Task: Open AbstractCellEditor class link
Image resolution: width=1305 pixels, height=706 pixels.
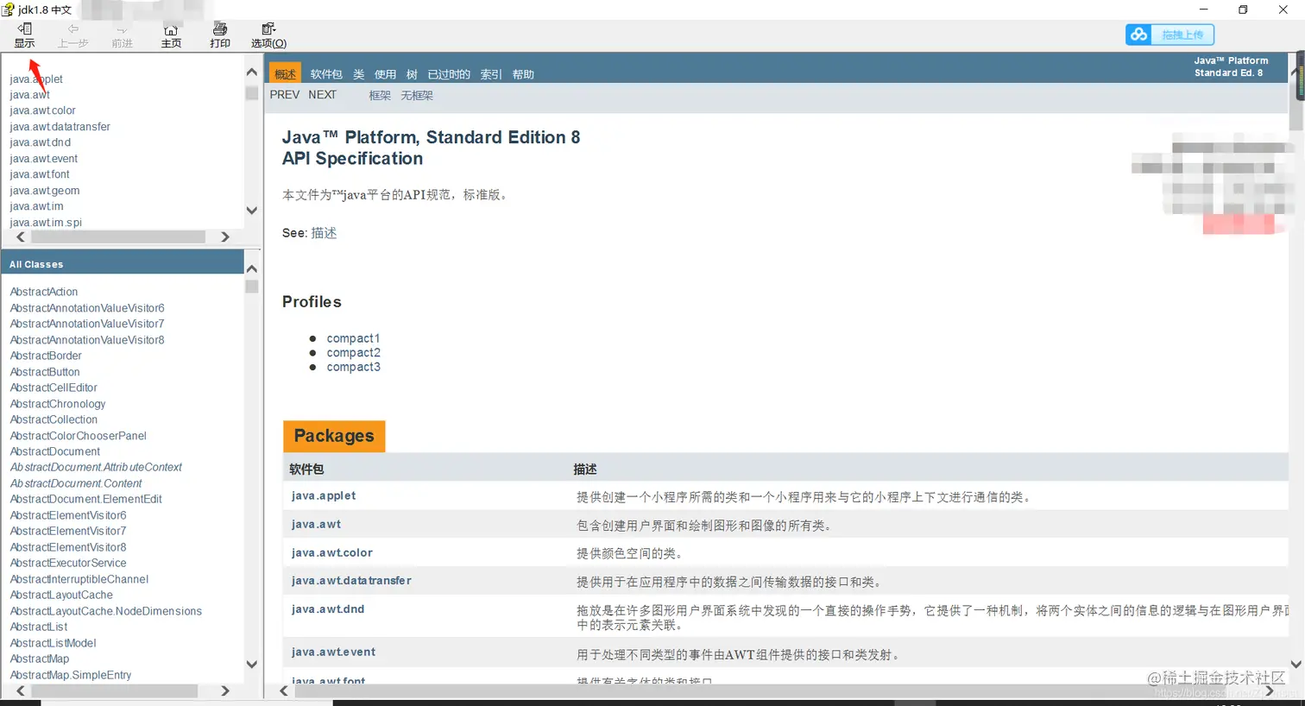Action: pyautogui.click(x=54, y=388)
